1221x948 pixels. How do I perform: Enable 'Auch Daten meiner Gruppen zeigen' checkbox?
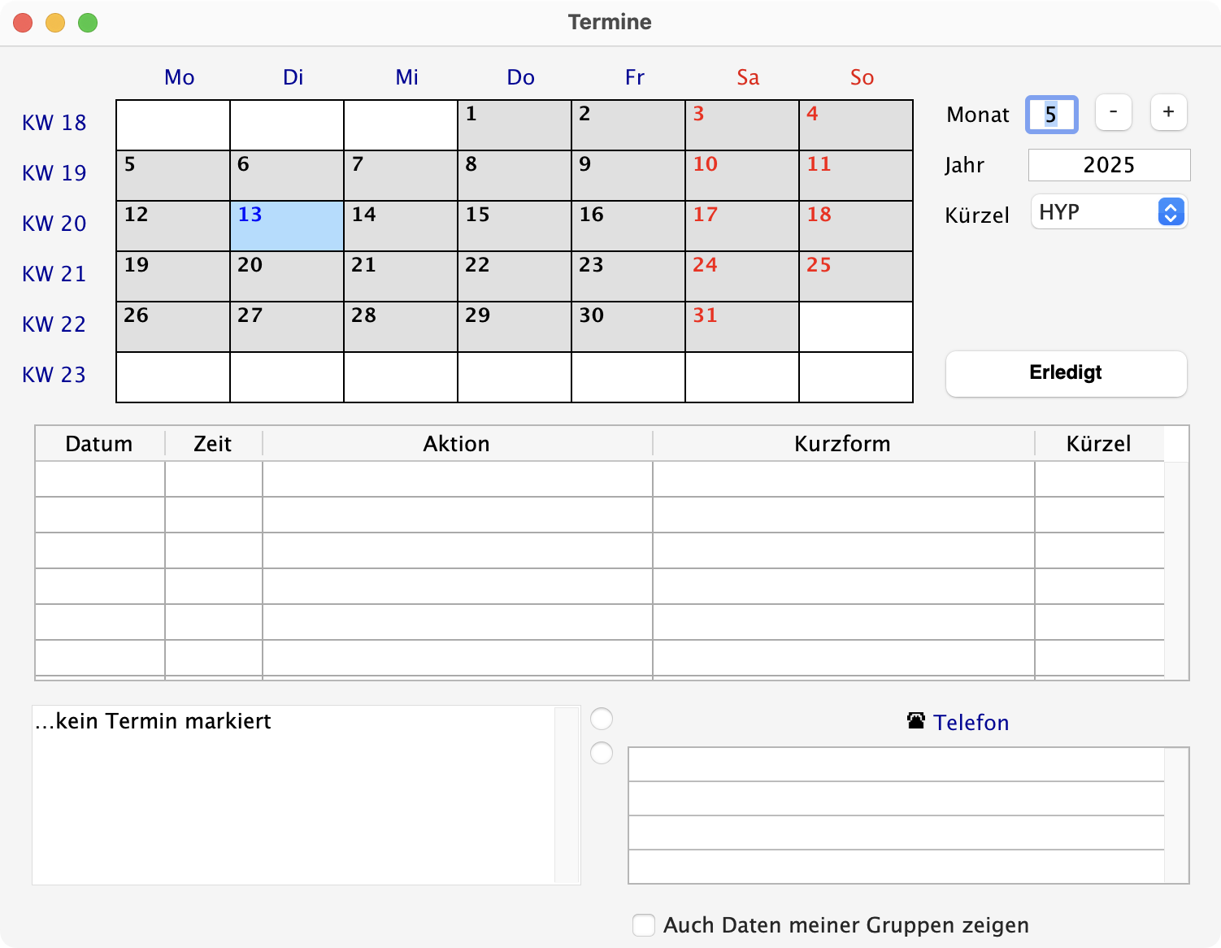click(644, 925)
